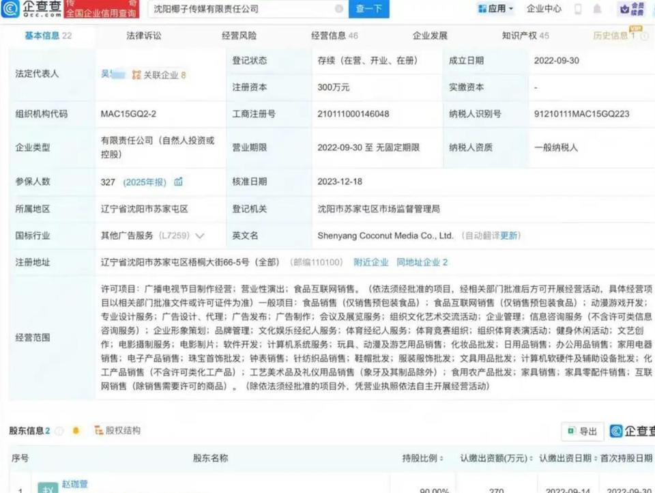Switch to the 知识产权 tab
The height and width of the screenshot is (493, 655).
(525, 36)
